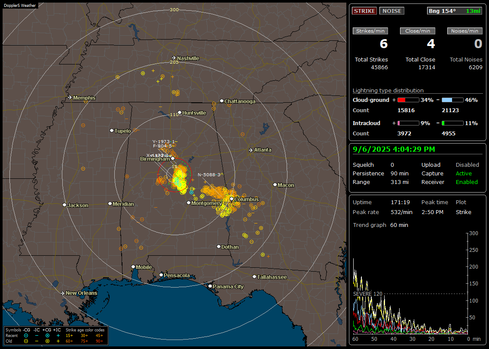This screenshot has height=349, width=489.
Task: Click the red positive cloud-ground percentage bar
Action: pyautogui.click(x=408, y=100)
